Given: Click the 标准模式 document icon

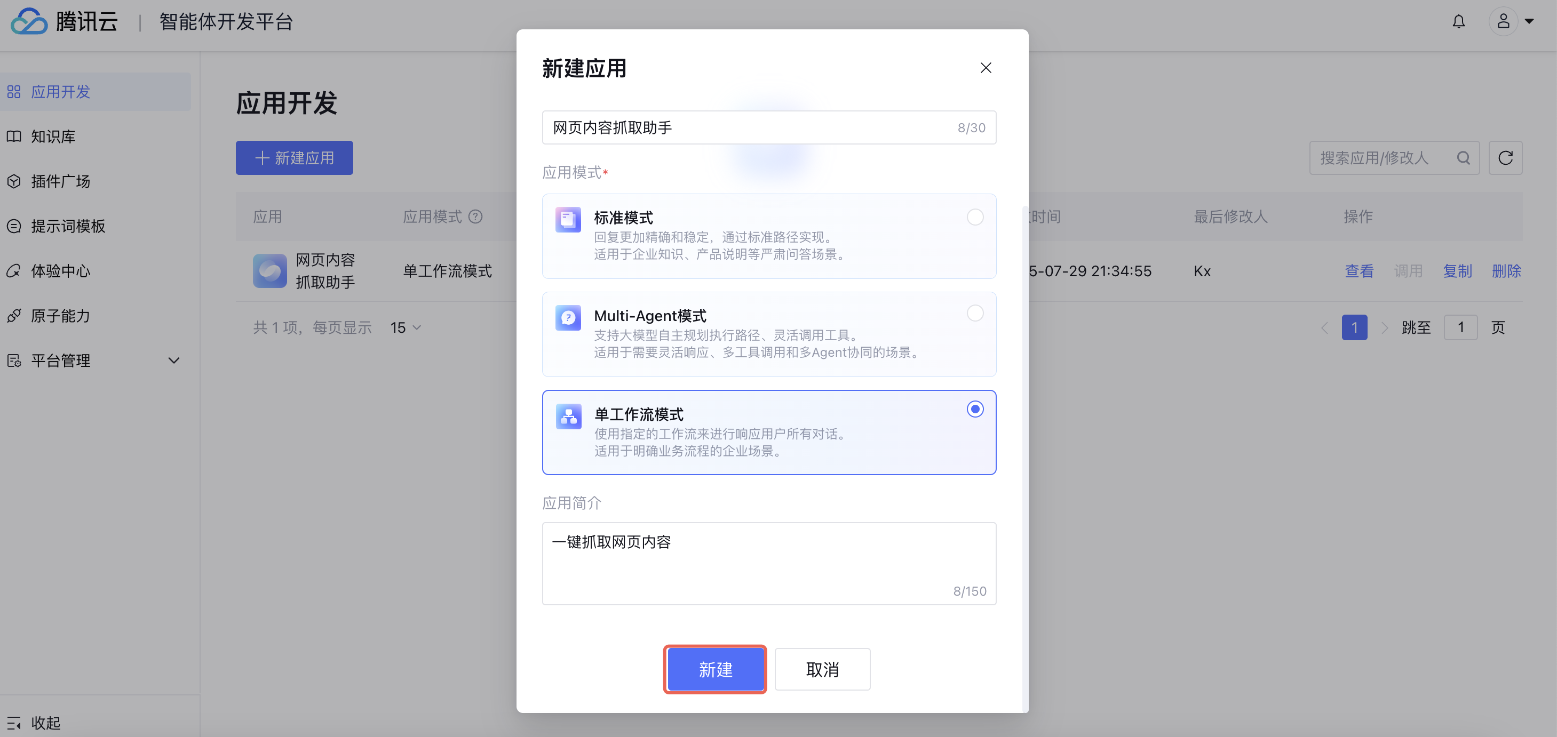Looking at the screenshot, I should click(x=568, y=219).
